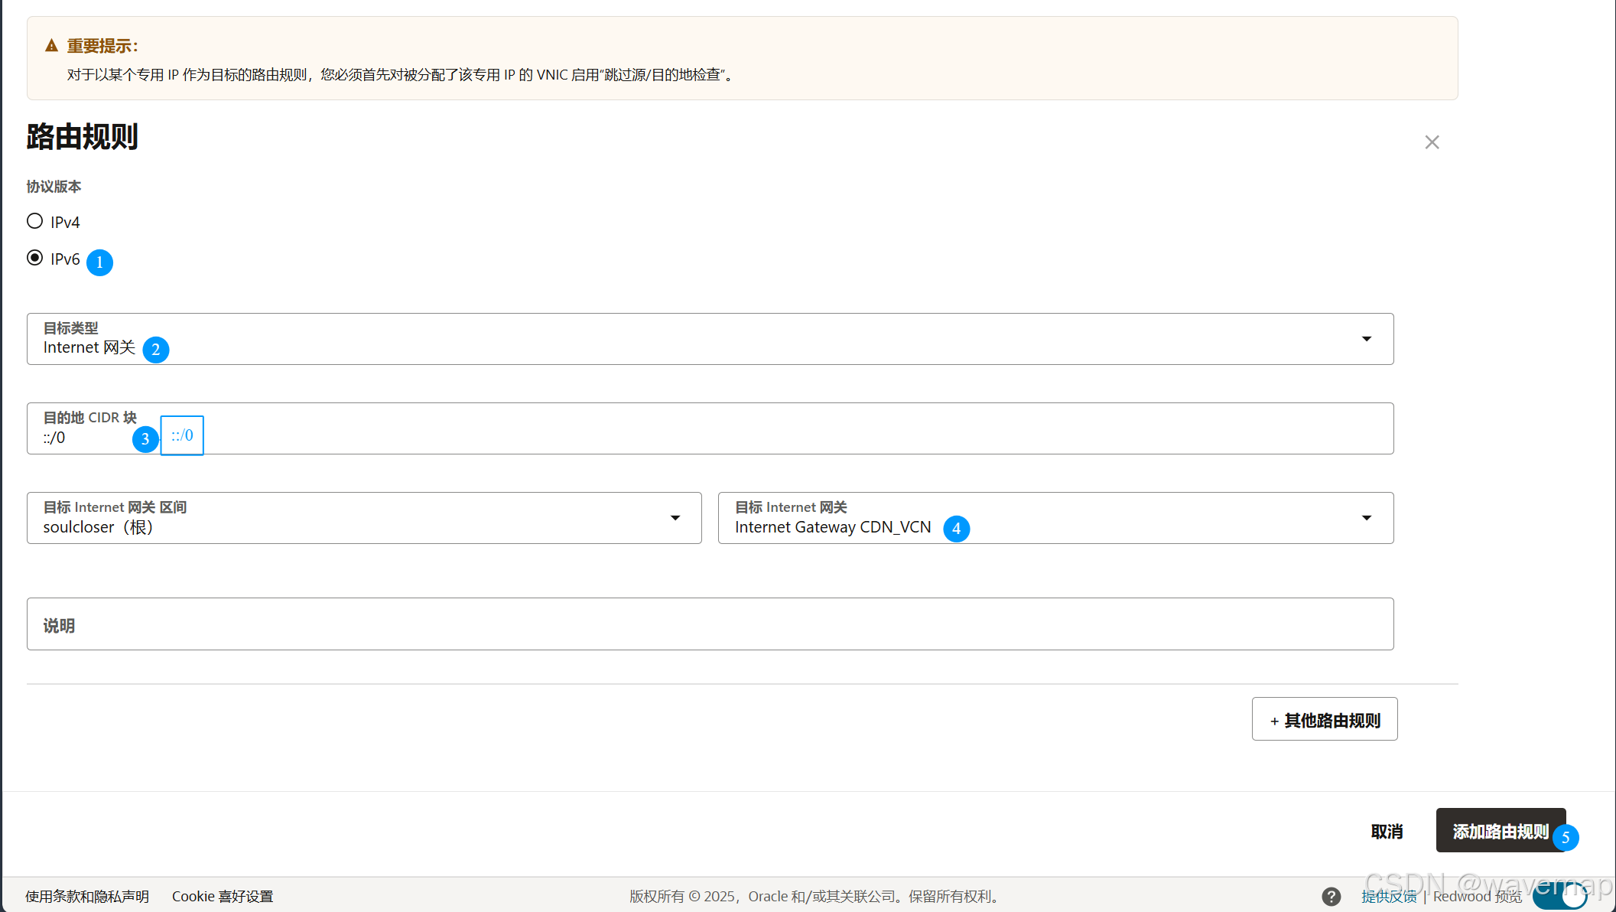Click the blue step 1 badge

(99, 262)
